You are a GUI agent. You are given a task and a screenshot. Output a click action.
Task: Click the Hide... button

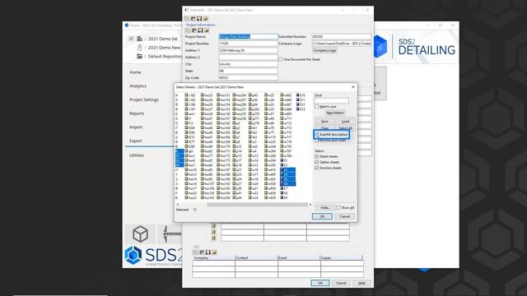click(325, 208)
